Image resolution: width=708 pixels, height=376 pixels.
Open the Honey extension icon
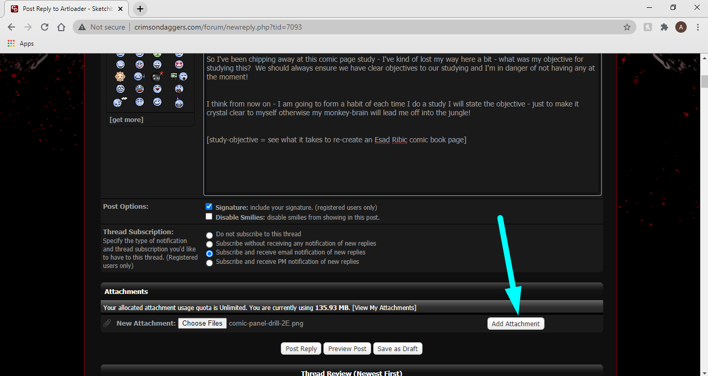648,27
